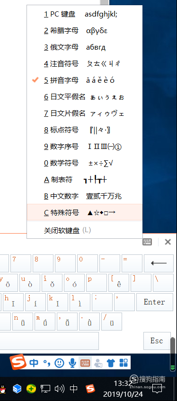Tap the apostrophe key beside Enter

(124, 302)
